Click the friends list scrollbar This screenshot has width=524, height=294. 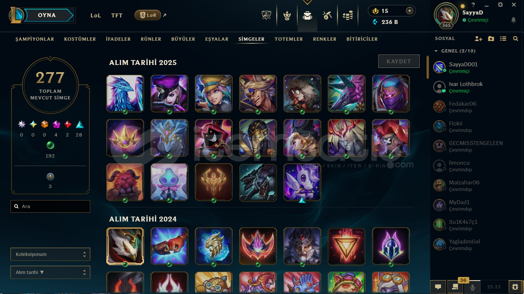[428, 67]
